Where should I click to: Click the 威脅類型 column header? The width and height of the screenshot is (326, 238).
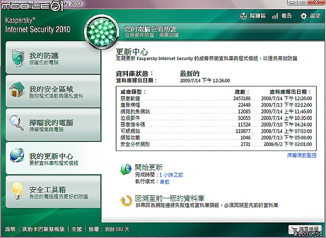(x=133, y=92)
